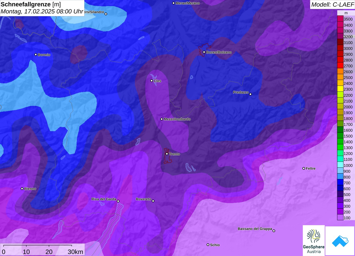This screenshot has width=355, height=256.
Task: Click the 'Trento' city label
Action: pos(174,154)
